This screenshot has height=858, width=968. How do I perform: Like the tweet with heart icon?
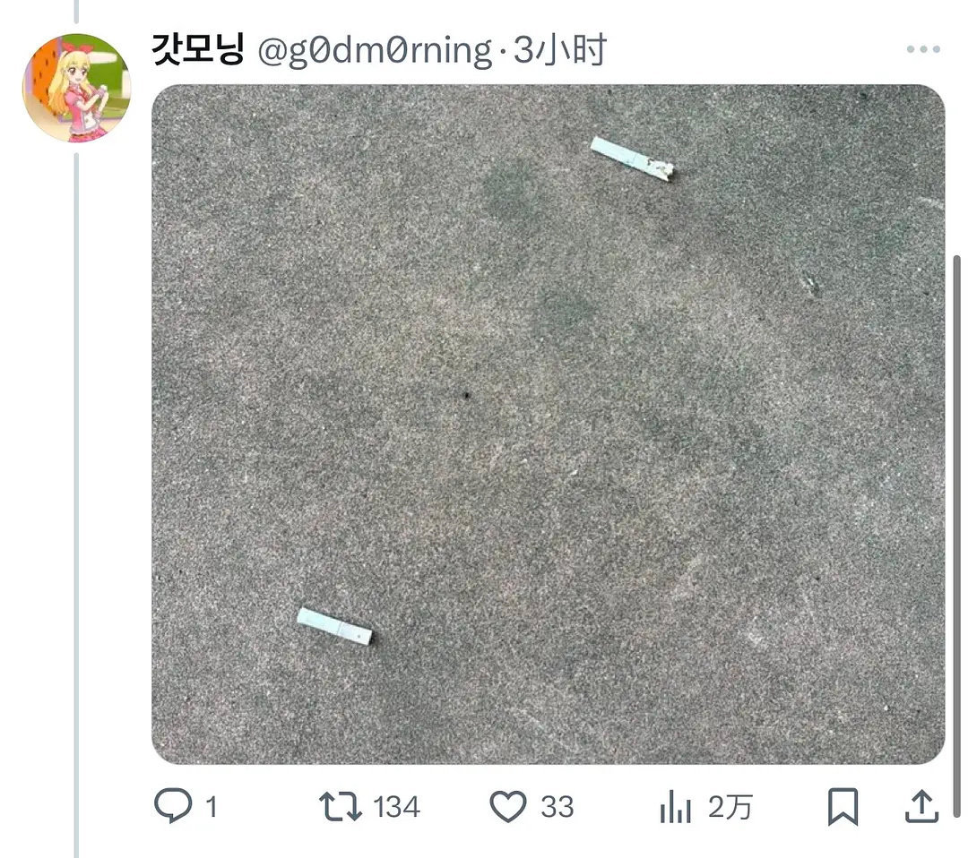click(x=508, y=806)
